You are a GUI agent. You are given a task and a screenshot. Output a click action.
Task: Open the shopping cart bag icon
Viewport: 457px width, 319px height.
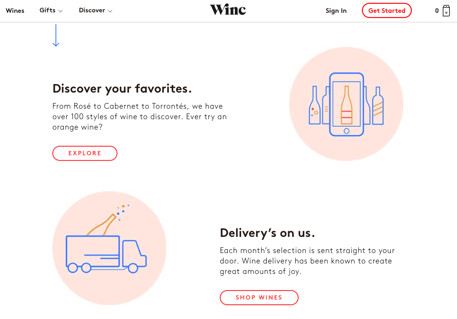click(x=446, y=11)
